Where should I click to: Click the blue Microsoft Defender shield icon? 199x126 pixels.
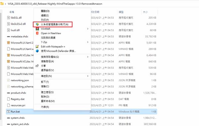click(x=37, y=51)
